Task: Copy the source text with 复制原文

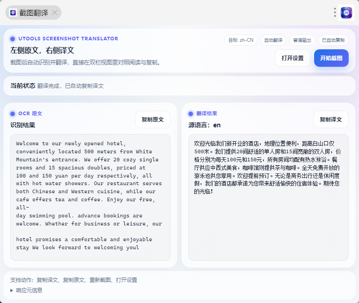Action: [x=153, y=119]
